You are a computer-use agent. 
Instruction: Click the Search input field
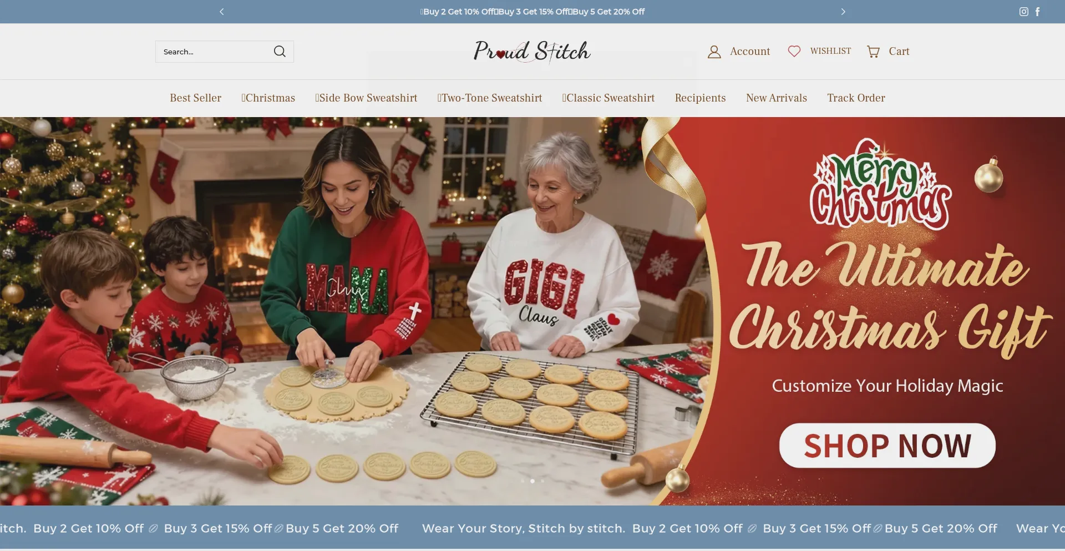pos(214,52)
